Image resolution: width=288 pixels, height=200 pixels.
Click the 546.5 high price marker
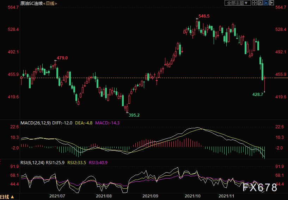(x=204, y=16)
